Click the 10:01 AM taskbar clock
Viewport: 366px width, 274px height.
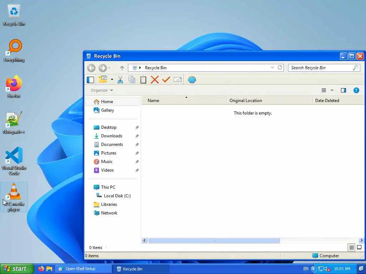click(x=342, y=269)
